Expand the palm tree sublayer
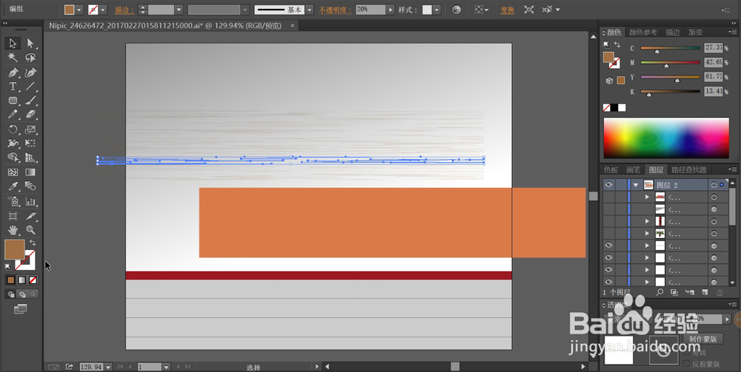This screenshot has height=372, width=741. coord(648,234)
